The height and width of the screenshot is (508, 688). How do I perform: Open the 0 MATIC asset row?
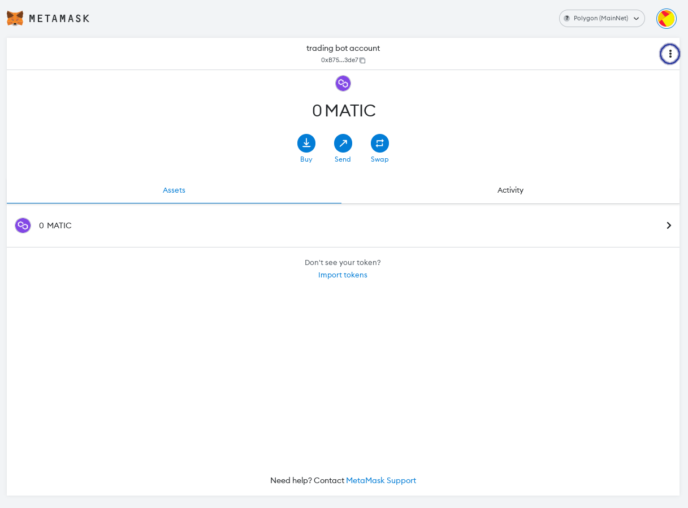[x=343, y=225]
